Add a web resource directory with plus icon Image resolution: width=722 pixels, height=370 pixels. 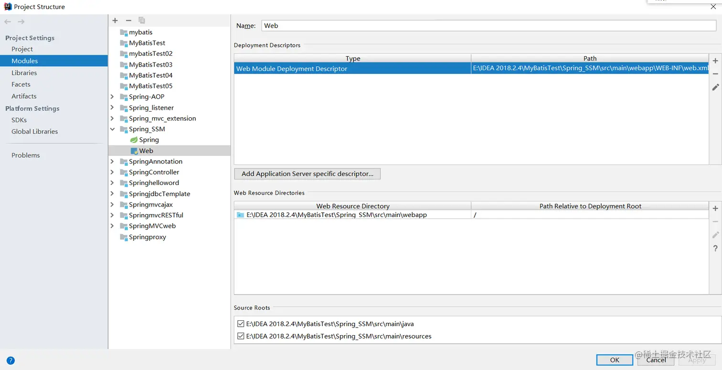715,208
